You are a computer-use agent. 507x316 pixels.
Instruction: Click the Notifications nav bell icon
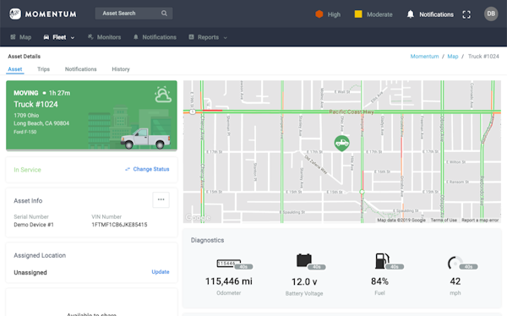tap(136, 37)
